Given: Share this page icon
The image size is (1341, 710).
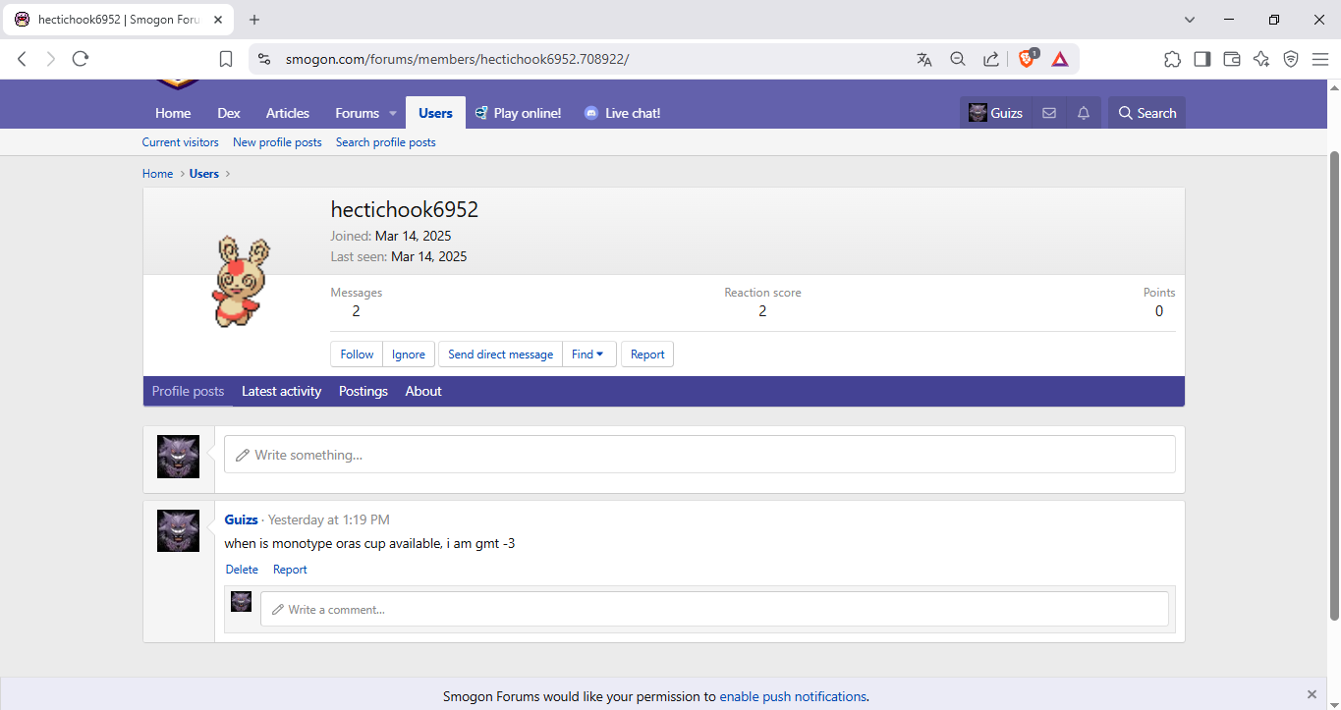Looking at the screenshot, I should pyautogui.click(x=991, y=59).
